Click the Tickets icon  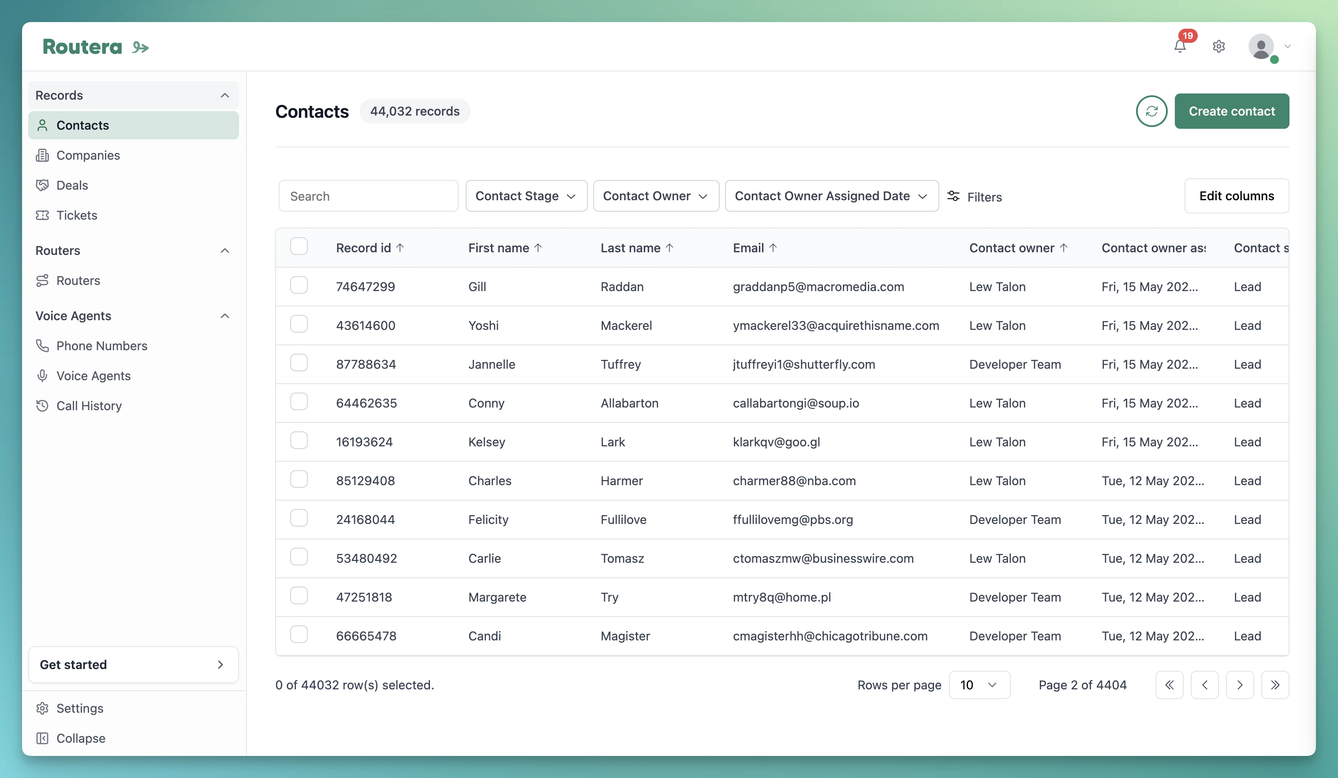[x=42, y=215]
